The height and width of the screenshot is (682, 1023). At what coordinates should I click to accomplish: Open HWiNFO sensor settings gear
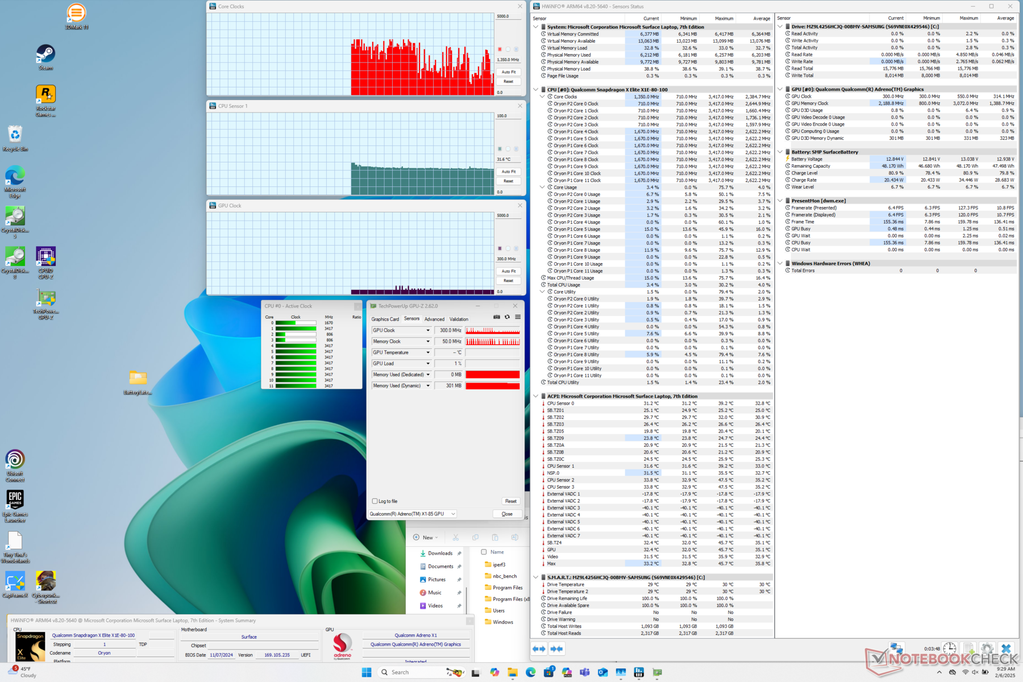[x=987, y=648]
